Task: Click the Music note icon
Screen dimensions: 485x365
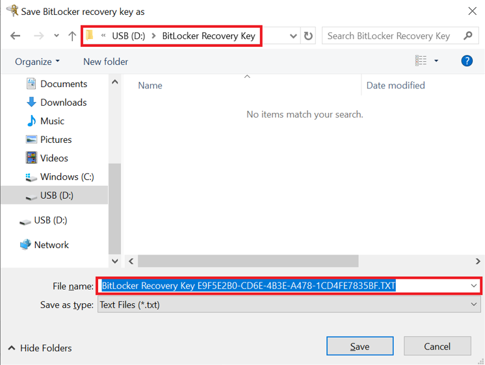Action: (31, 121)
